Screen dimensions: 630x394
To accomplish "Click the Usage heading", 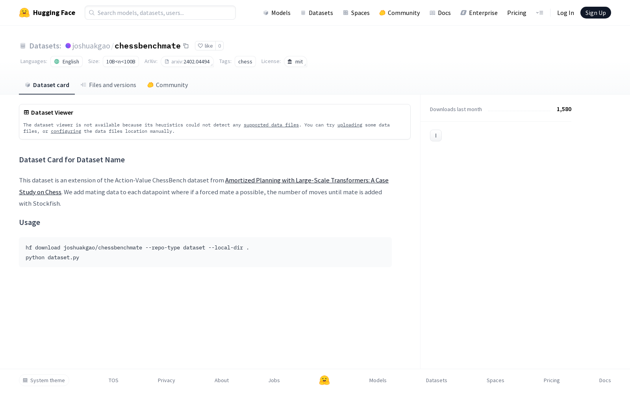I will 30,222.
